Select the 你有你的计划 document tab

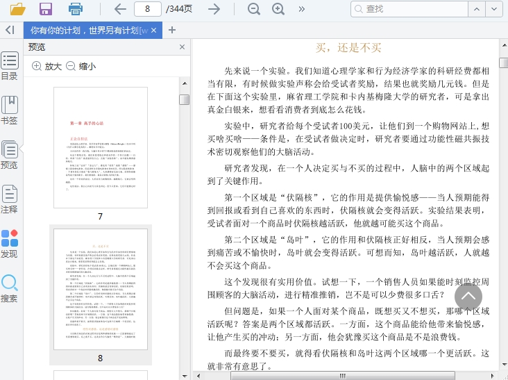point(88,31)
